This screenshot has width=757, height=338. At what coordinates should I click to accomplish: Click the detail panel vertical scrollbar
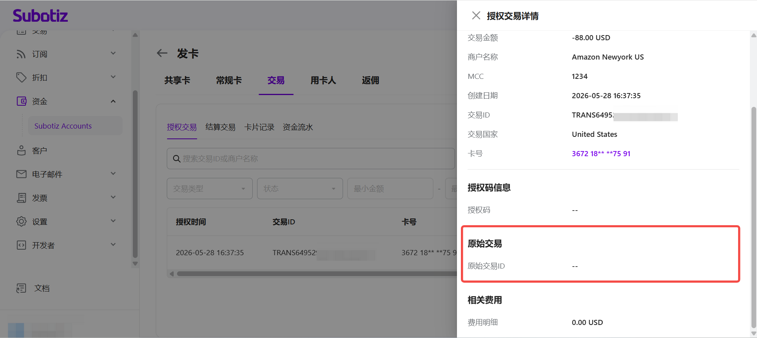click(754, 217)
